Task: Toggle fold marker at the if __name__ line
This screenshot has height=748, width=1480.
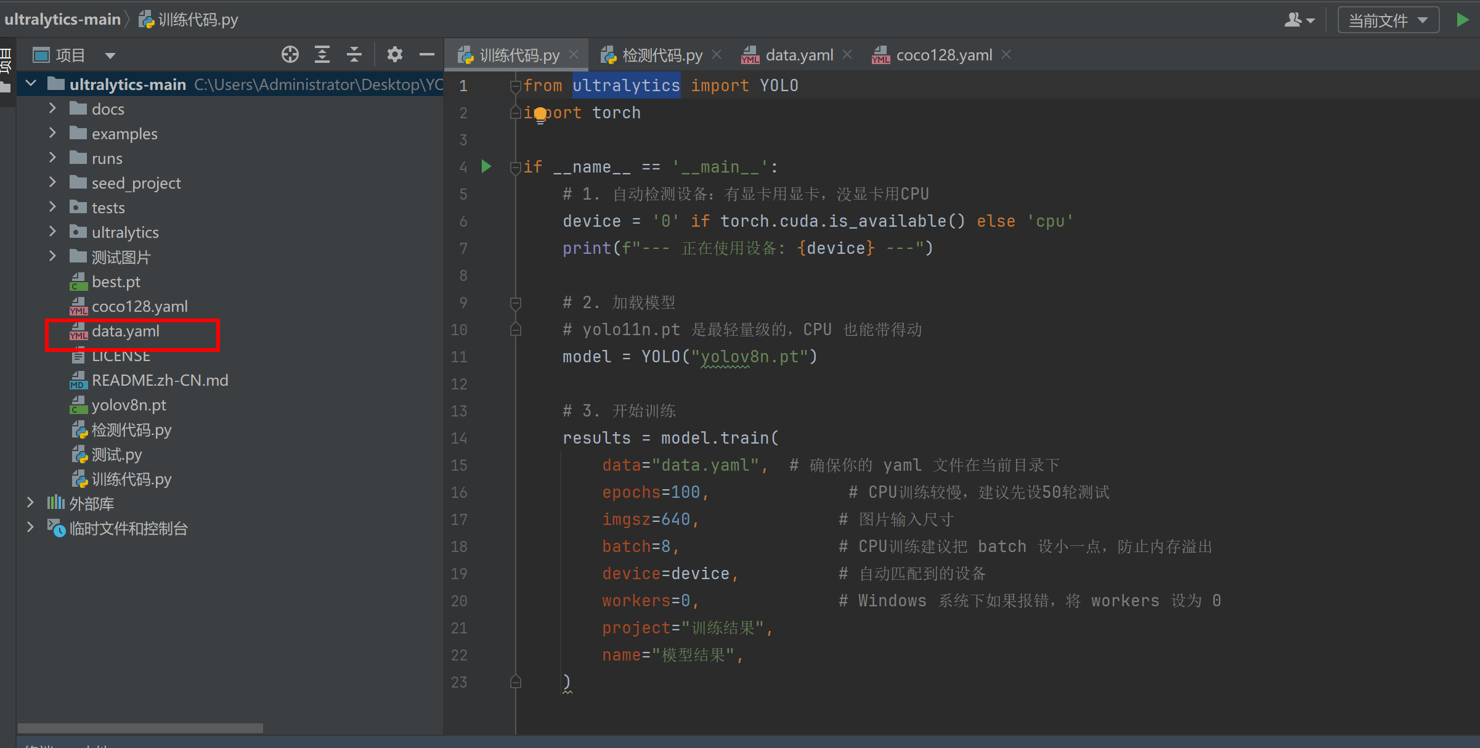Action: pos(516,167)
